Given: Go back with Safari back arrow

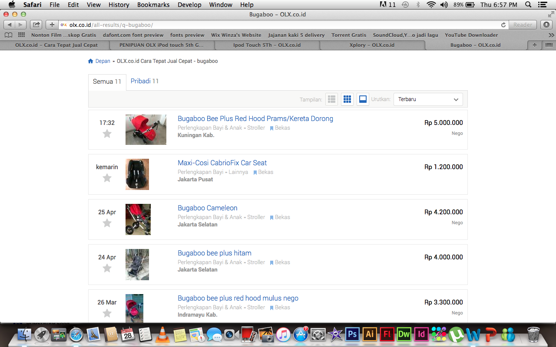Looking at the screenshot, I should (9, 25).
